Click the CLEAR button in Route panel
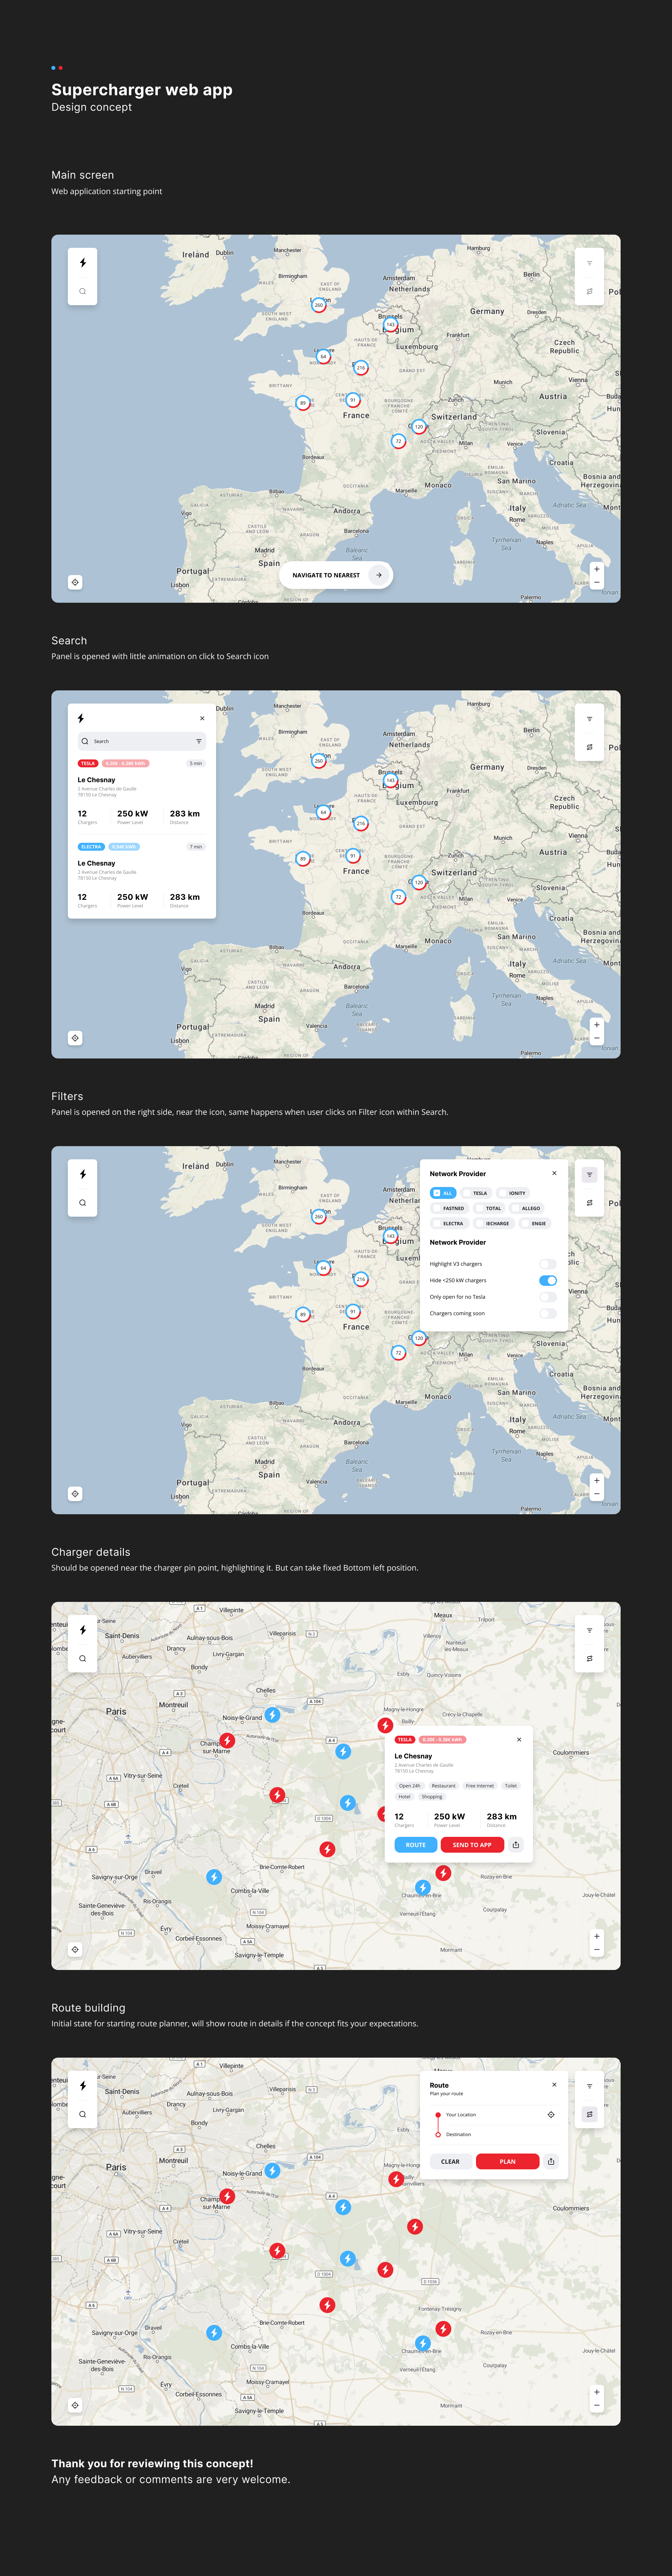The height and width of the screenshot is (2576, 672). [450, 2161]
